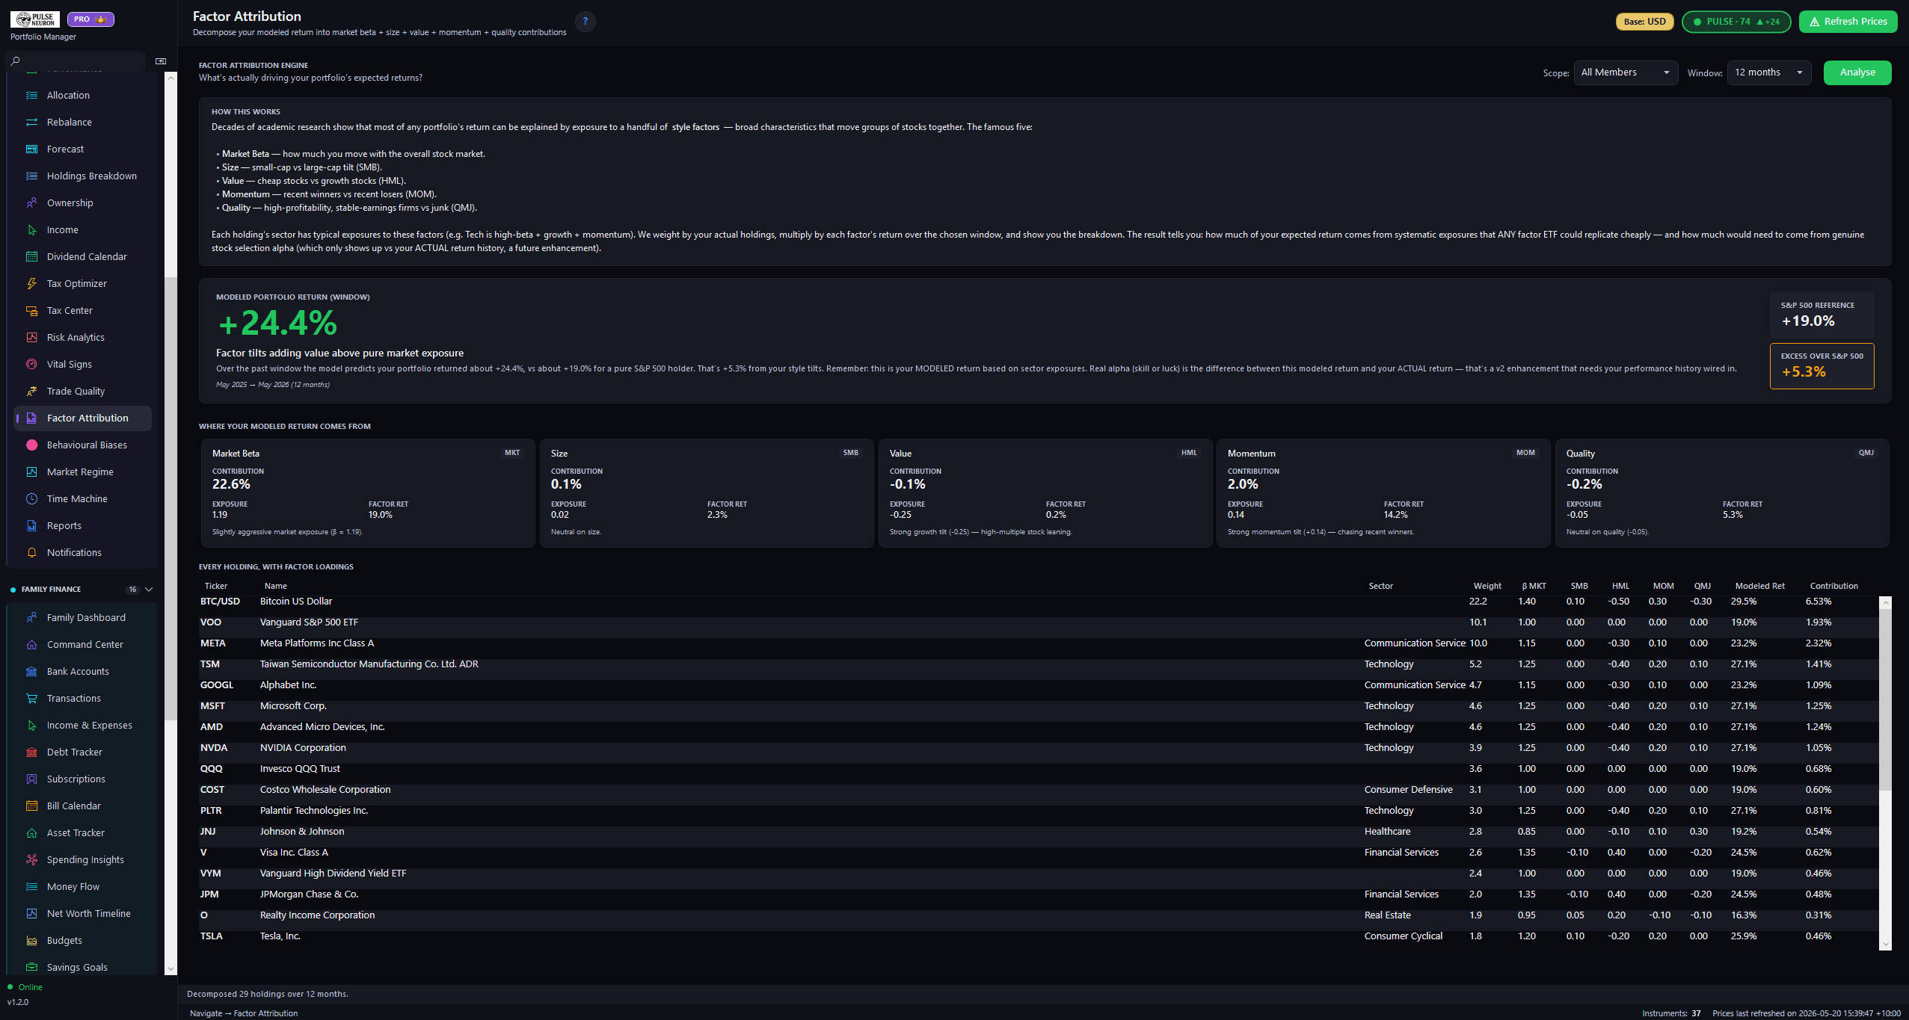The width and height of the screenshot is (1909, 1020).
Task: Click the Forecast sidebar icon
Action: [x=31, y=149]
